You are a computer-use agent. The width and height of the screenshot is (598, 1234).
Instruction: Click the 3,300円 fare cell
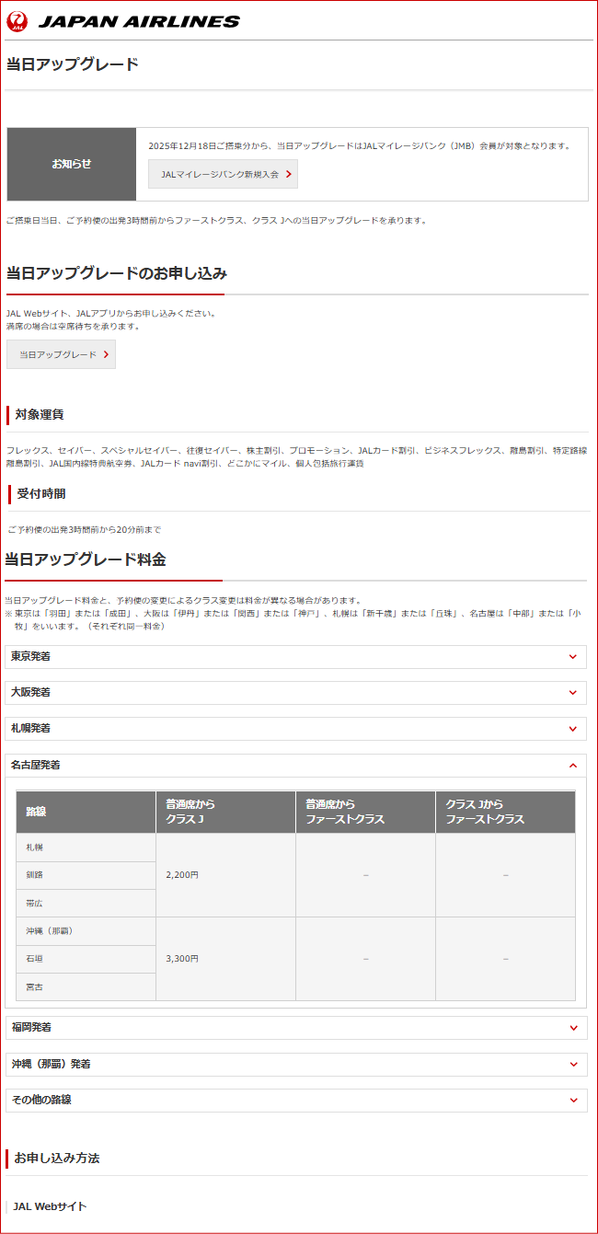(225, 959)
